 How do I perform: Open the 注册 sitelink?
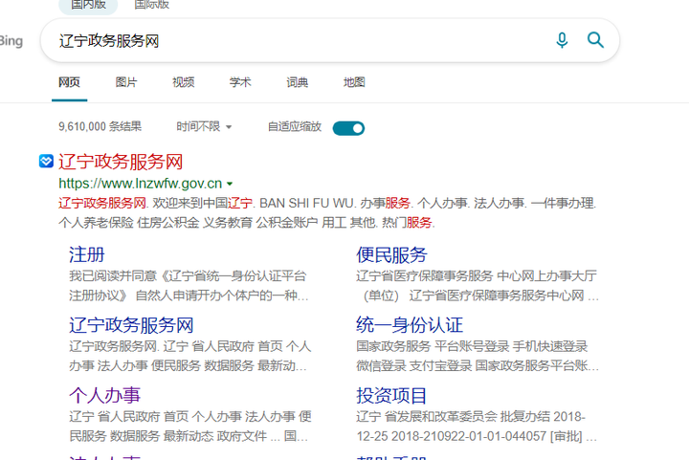(x=87, y=254)
